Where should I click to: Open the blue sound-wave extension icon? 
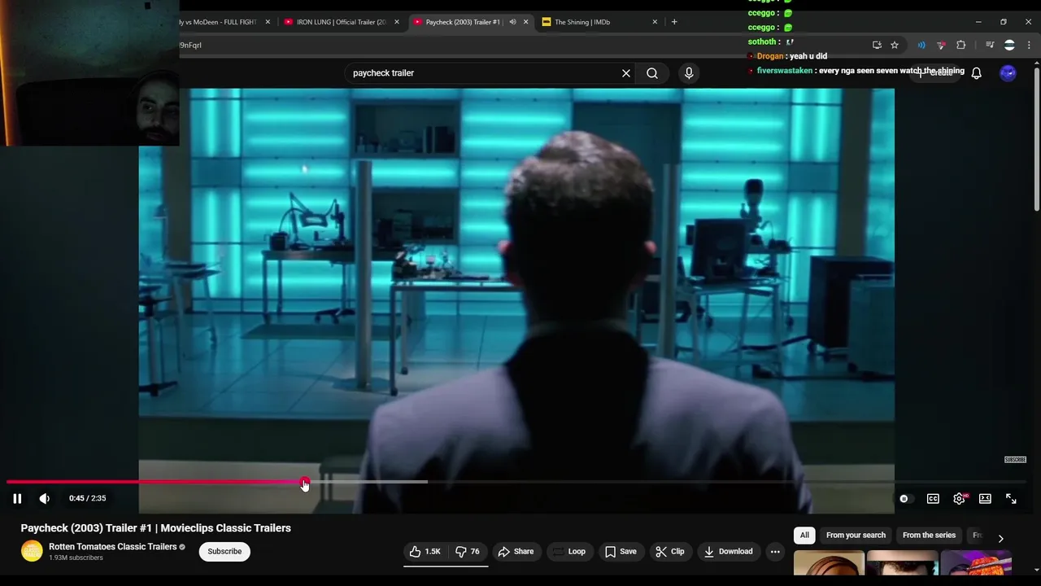point(921,46)
